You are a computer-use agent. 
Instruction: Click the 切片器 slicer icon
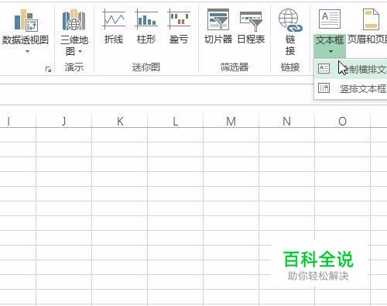pyautogui.click(x=218, y=19)
